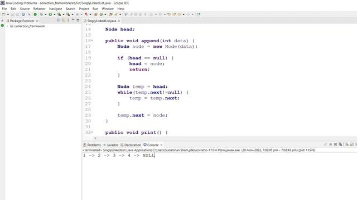The image size is (357, 200).
Task: Click the New Java Class icon
Action: 101,14
